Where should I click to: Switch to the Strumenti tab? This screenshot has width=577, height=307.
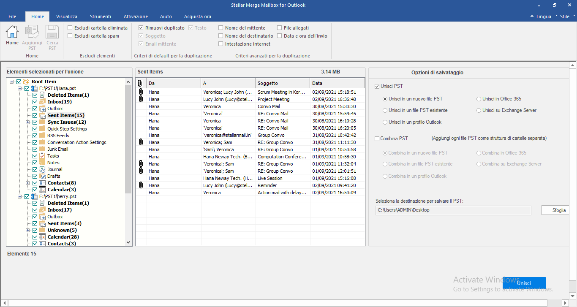[101, 16]
